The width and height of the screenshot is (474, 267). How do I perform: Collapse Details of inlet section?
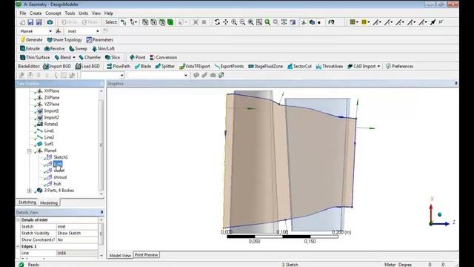18,220
